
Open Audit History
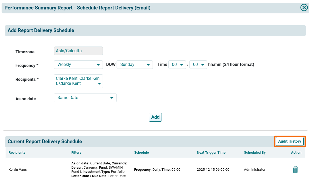(289, 141)
